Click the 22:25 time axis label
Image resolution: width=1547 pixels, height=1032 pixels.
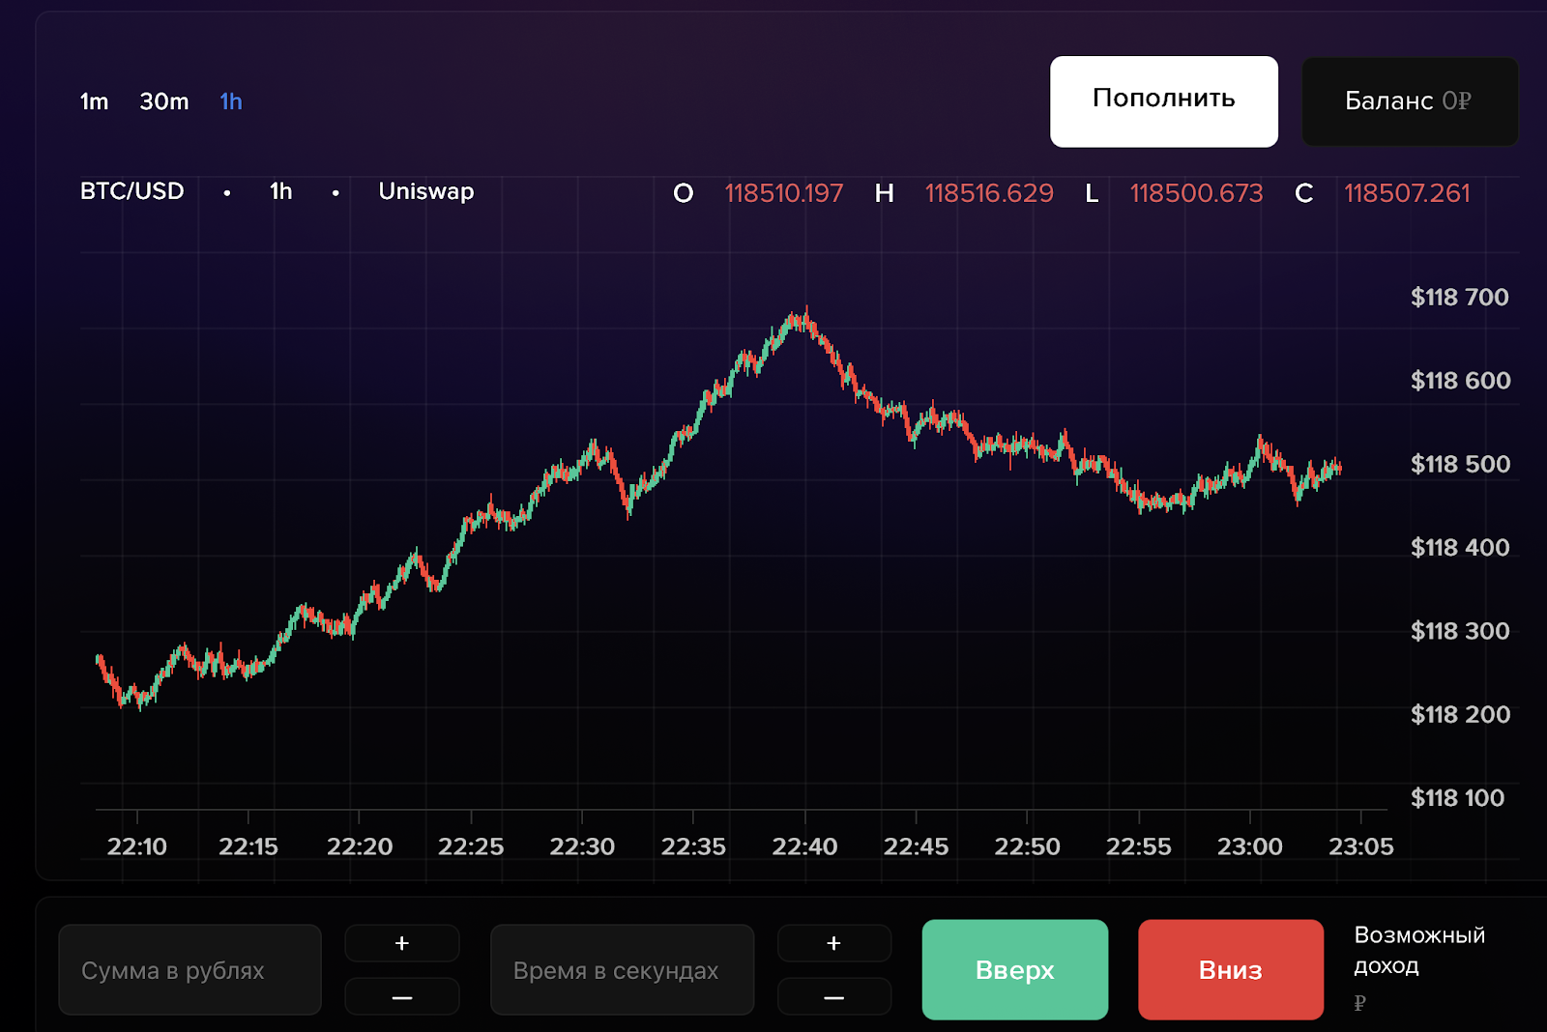pyautogui.click(x=471, y=847)
